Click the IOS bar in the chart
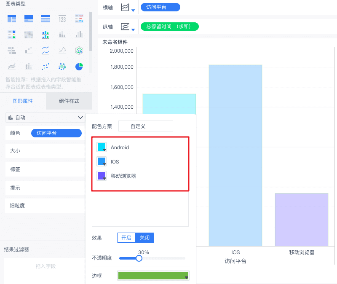Image resolution: width=337 pixels, height=284 pixels. tap(235, 155)
